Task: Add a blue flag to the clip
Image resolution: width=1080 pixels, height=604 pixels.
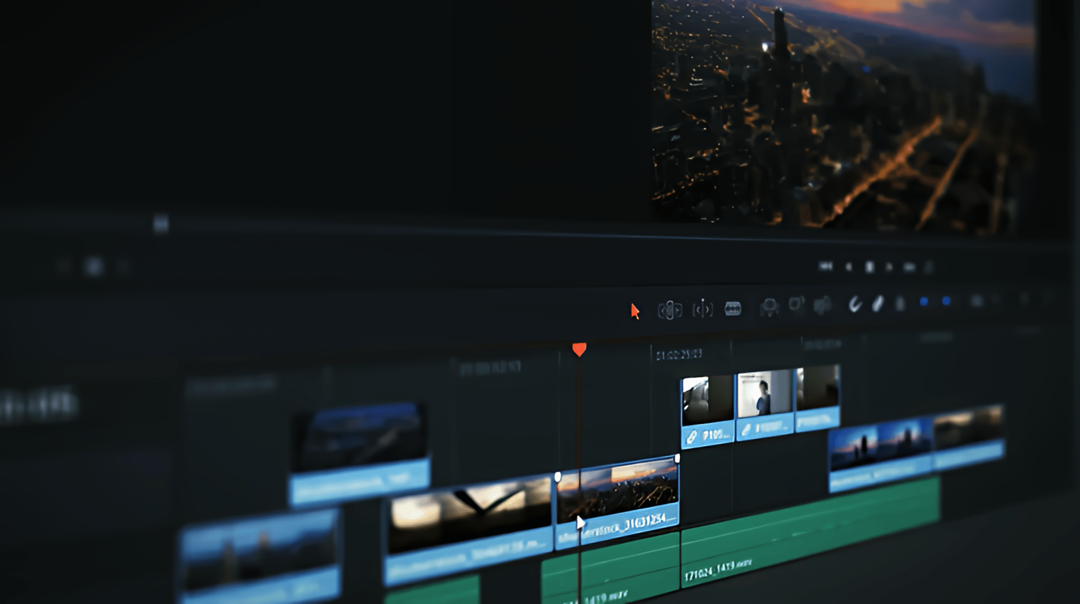Action: click(924, 302)
